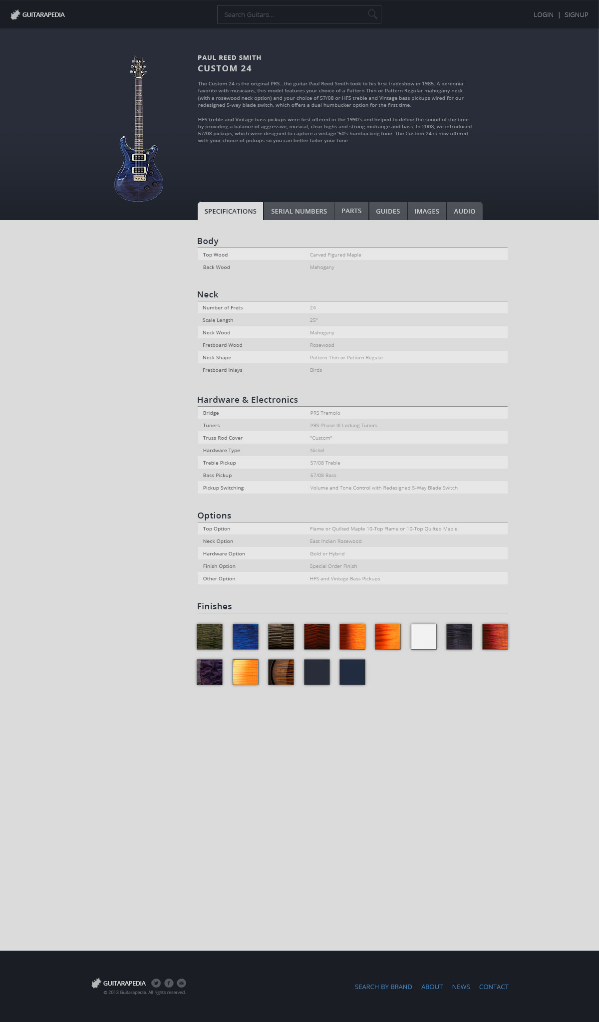Switch to the AUDIO tab

tap(465, 211)
